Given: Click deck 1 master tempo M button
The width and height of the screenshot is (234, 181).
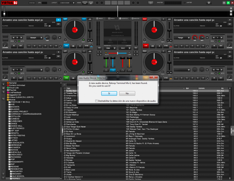Looking at the screenshot, I should tap(58, 20).
